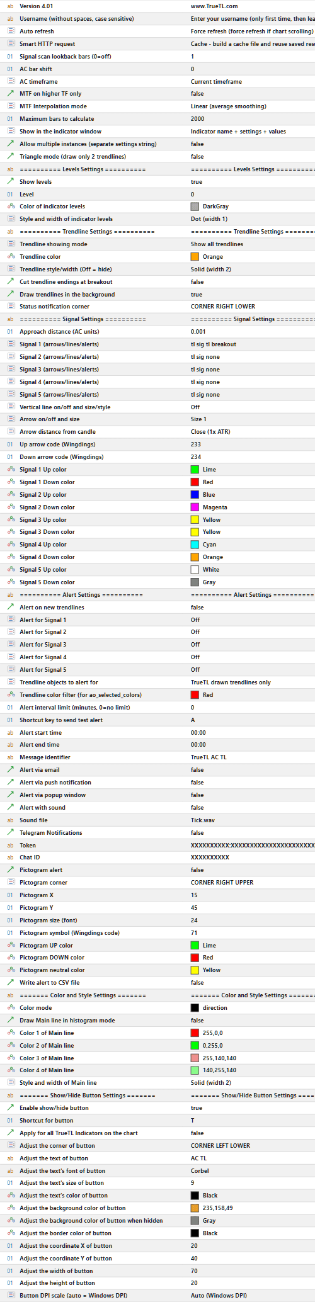
Task: Click the string icon beside Token
Action: tap(10, 846)
